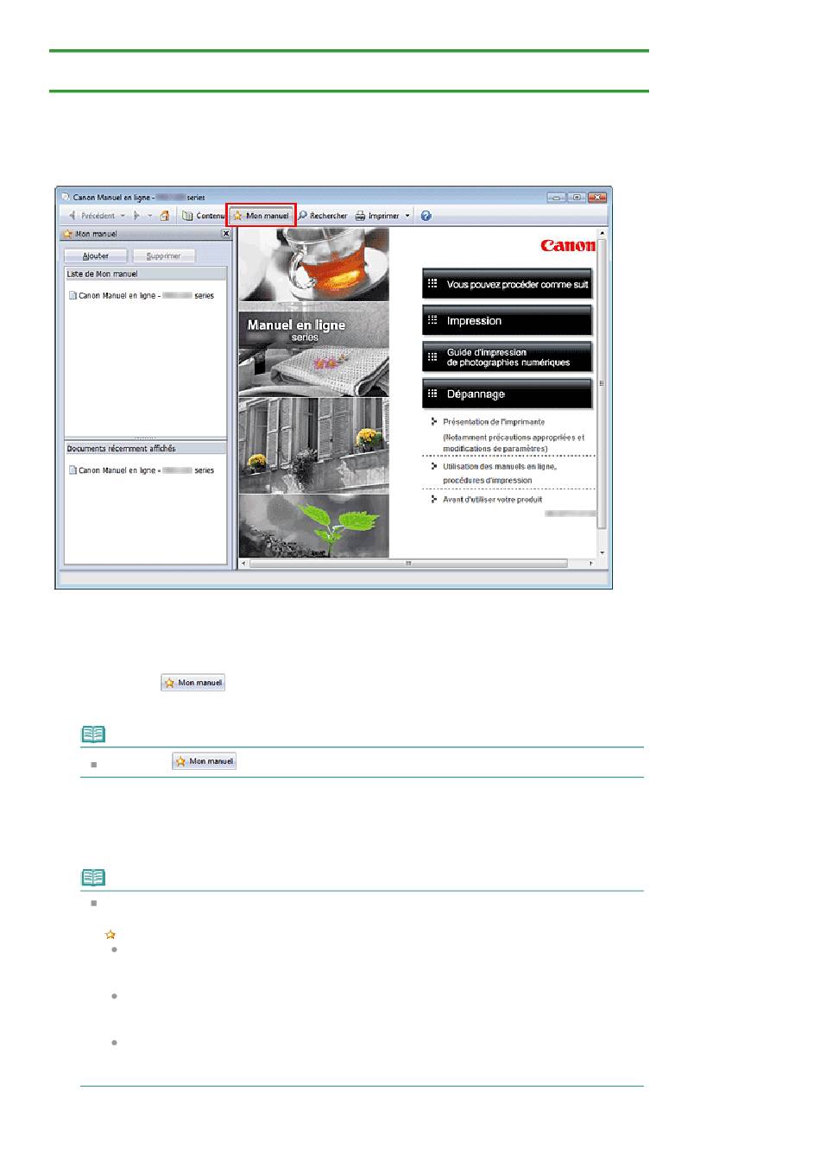Image resolution: width=820 pixels, height=1160 pixels.
Task: Open the Dépannage section button
Action: pyautogui.click(x=508, y=394)
